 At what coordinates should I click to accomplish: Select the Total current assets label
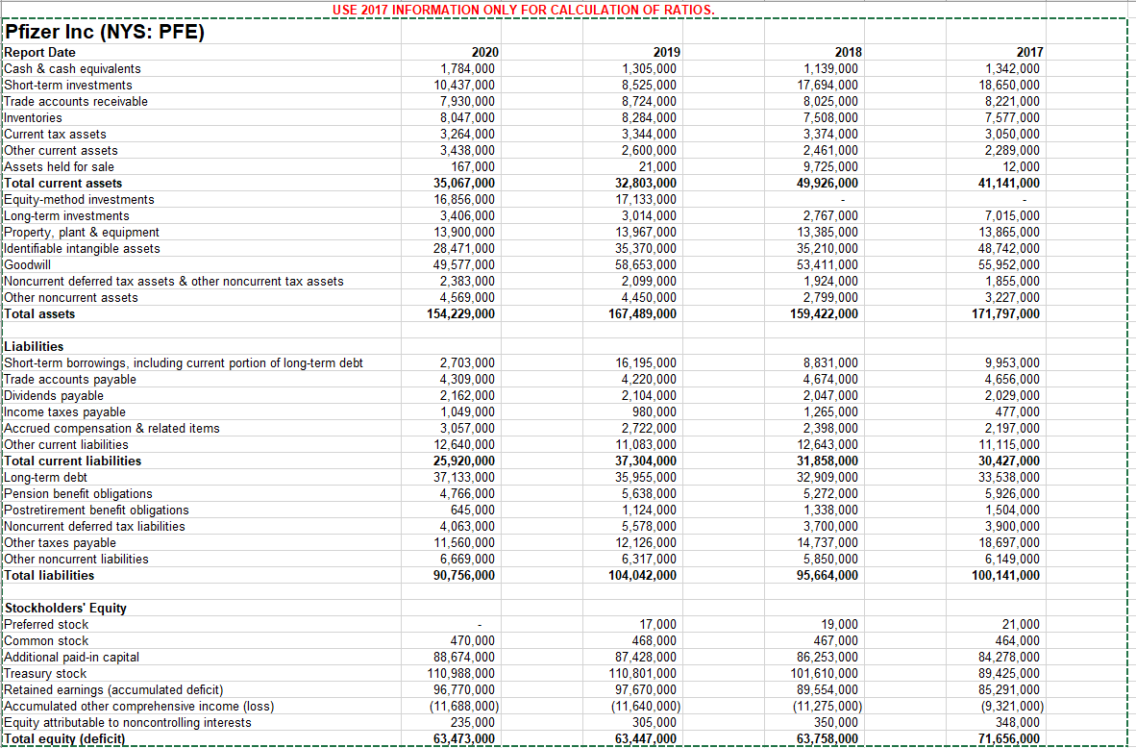(x=63, y=184)
